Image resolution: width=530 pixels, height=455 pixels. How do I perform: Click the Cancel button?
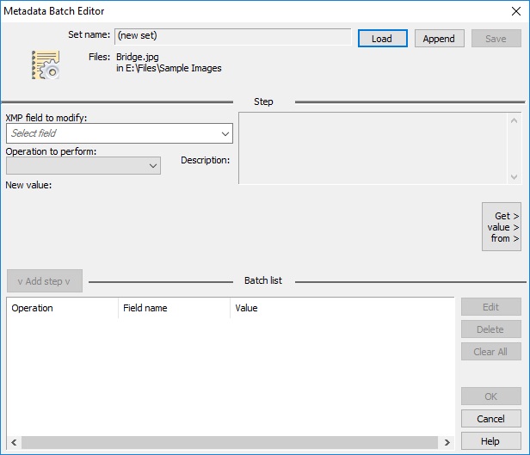(490, 419)
